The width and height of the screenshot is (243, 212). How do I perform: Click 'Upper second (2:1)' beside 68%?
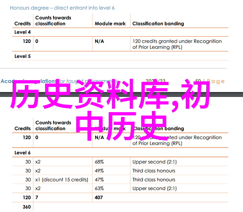coord(153,161)
